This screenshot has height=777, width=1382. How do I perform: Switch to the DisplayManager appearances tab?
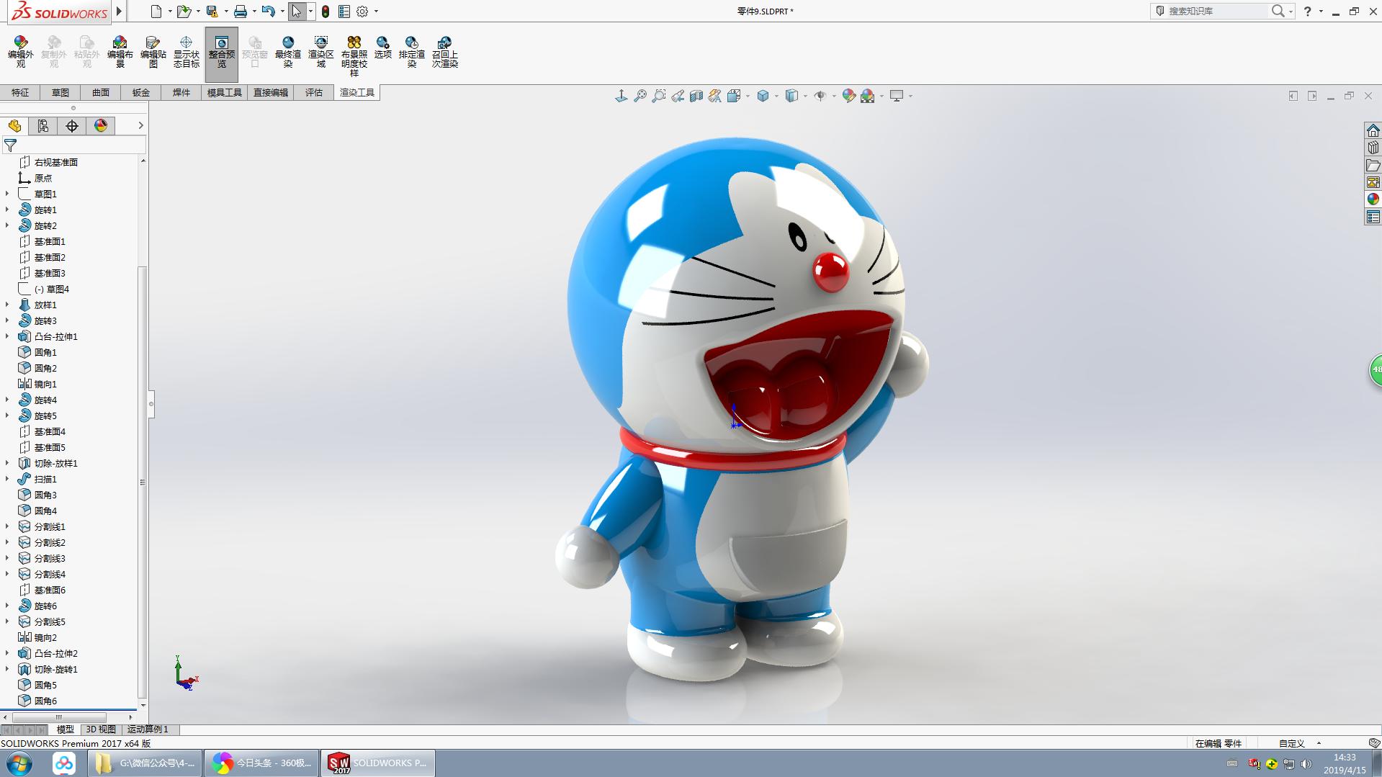pos(100,125)
